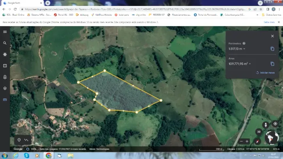Click Iniciar nova to start new measurement

265,73
